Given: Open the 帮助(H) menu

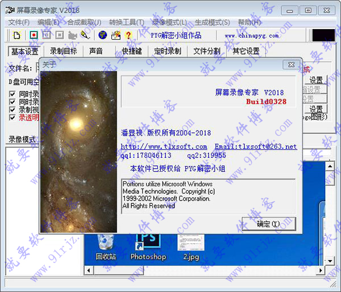Looking at the screenshot, I should click(249, 22).
